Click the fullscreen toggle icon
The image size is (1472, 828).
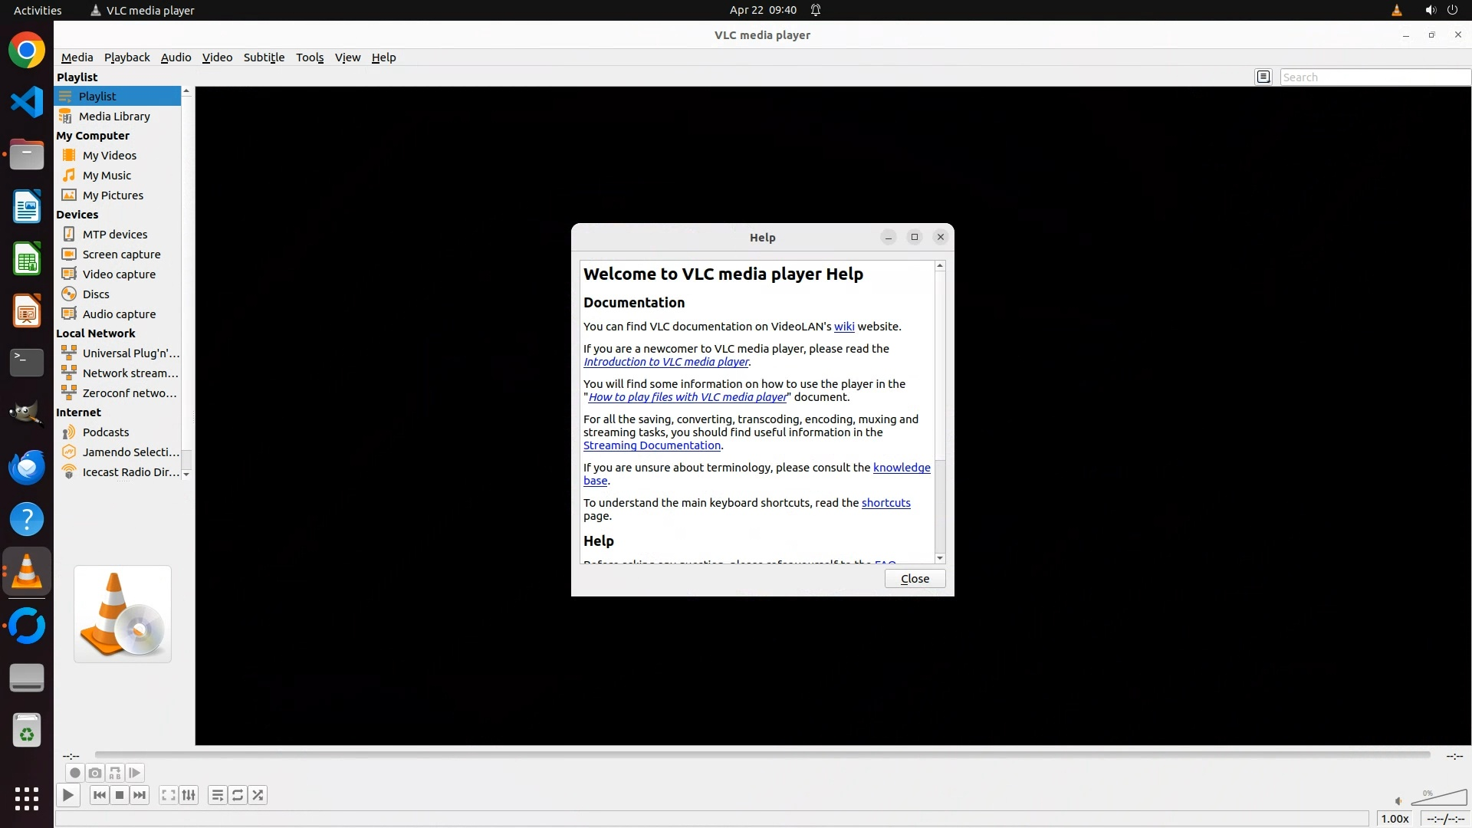pyautogui.click(x=169, y=795)
